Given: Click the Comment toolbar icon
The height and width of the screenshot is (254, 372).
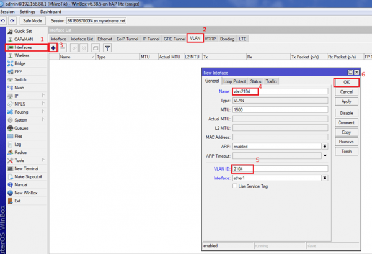Looking at the screenshot, I should pyautogui.click(x=95, y=48).
